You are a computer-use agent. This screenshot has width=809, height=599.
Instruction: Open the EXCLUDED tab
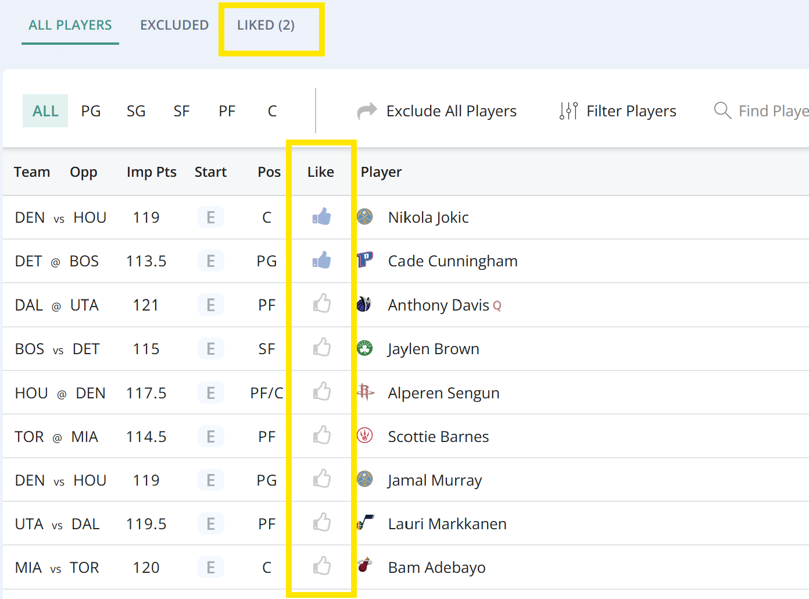tap(174, 25)
